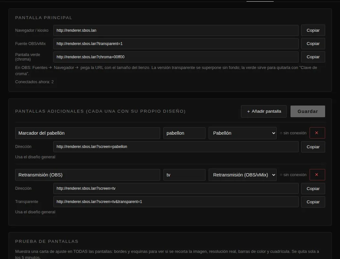Edit the pabellon identifier field

(x=184, y=133)
